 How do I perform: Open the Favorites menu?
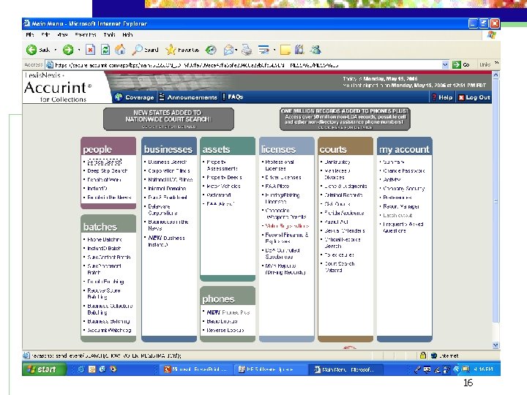86,34
